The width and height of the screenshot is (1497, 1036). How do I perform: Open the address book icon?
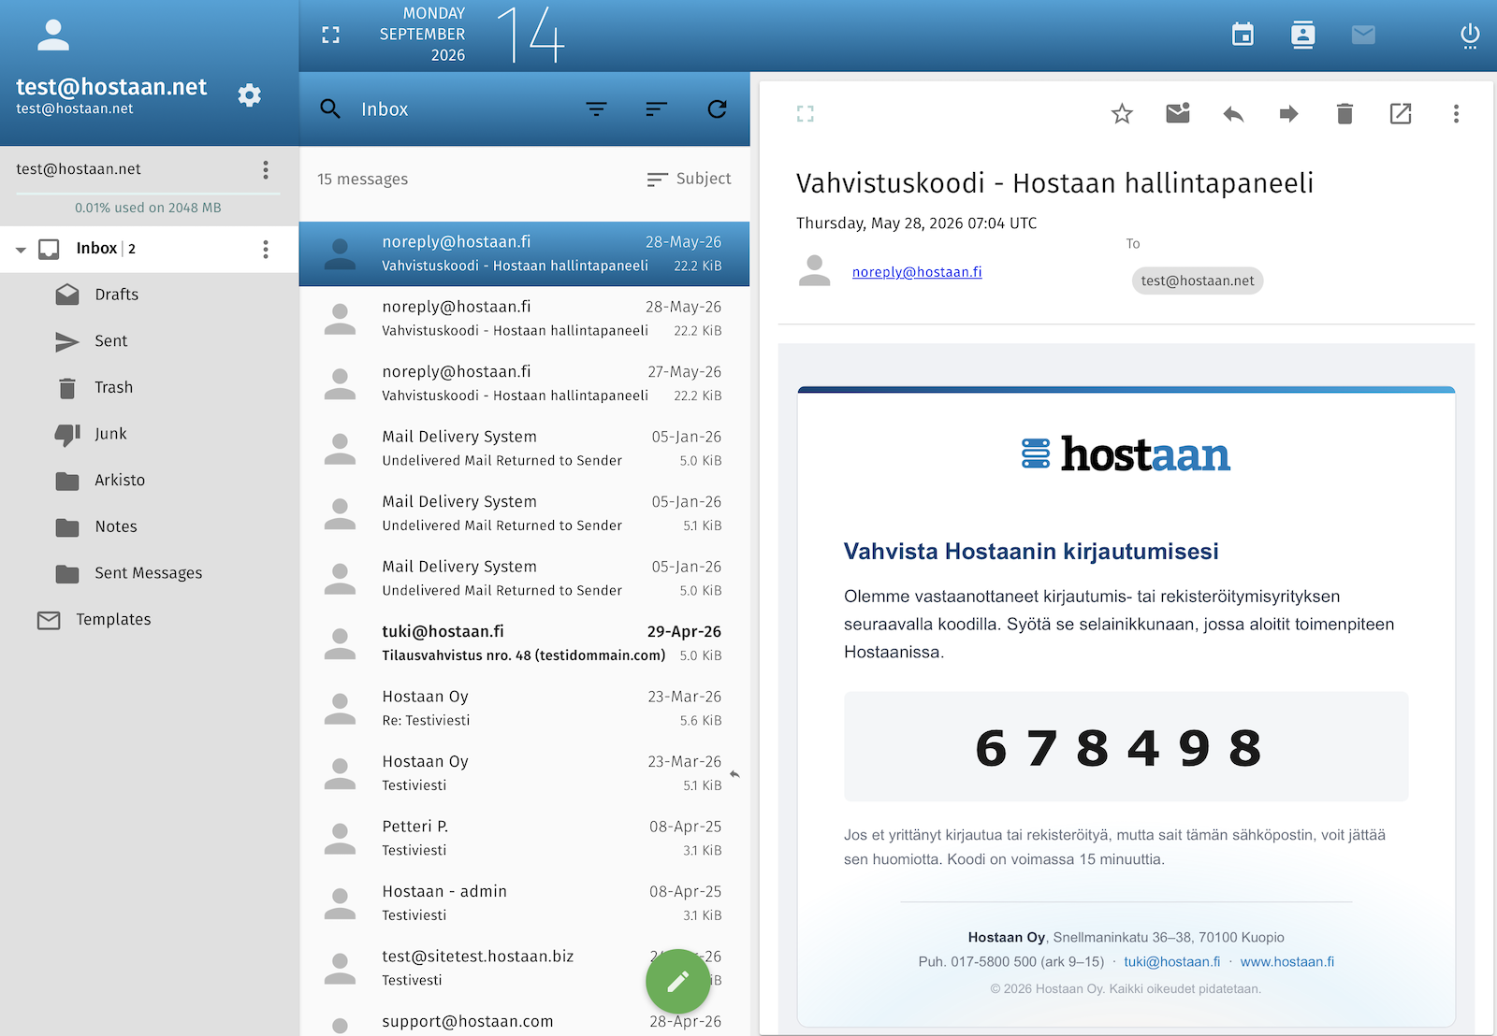(1302, 35)
